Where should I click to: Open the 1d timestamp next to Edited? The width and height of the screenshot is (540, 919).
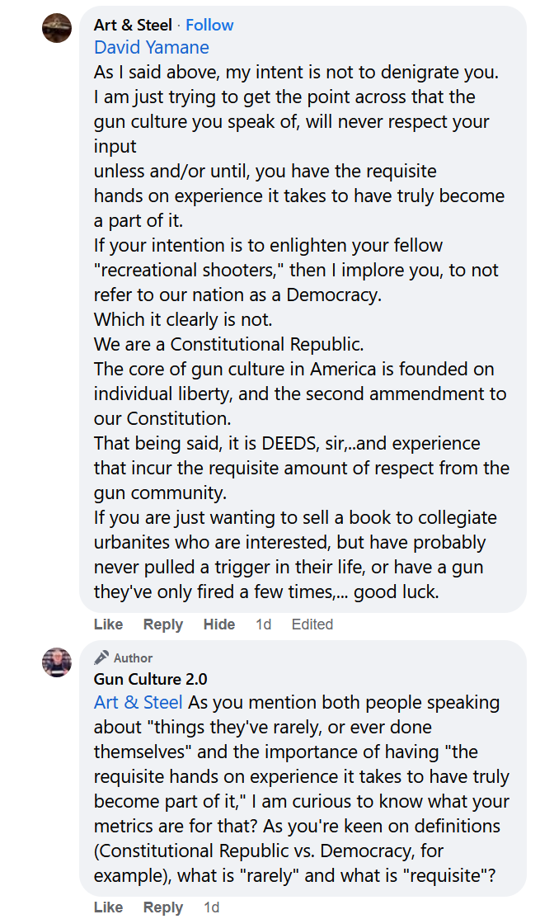click(263, 624)
